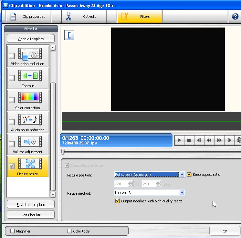The image size is (241, 238).
Task: Click the 320 width input field
Action: click(121, 184)
